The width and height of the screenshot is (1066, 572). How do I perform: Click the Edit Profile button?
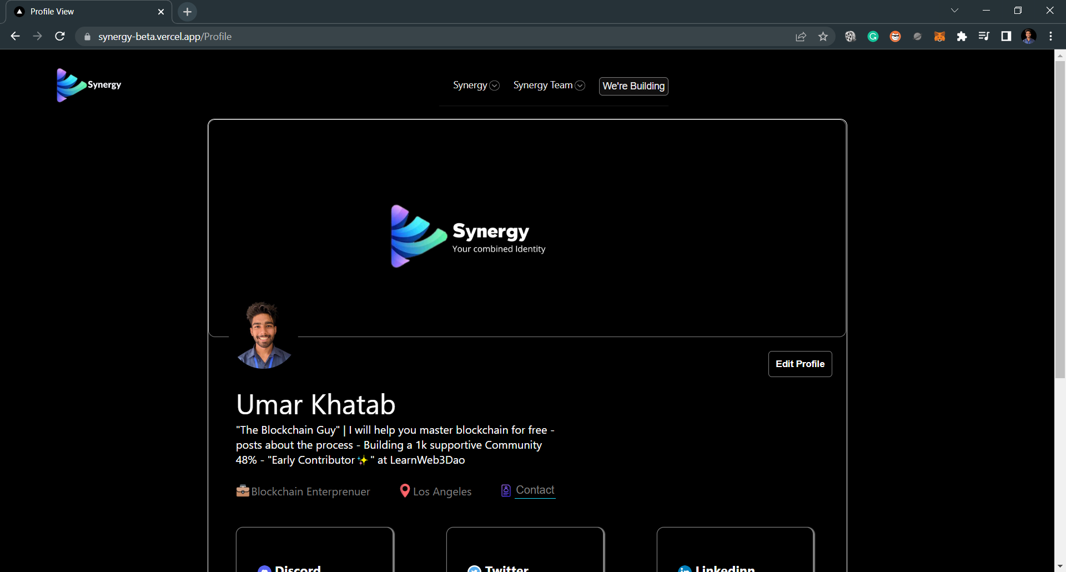point(800,364)
